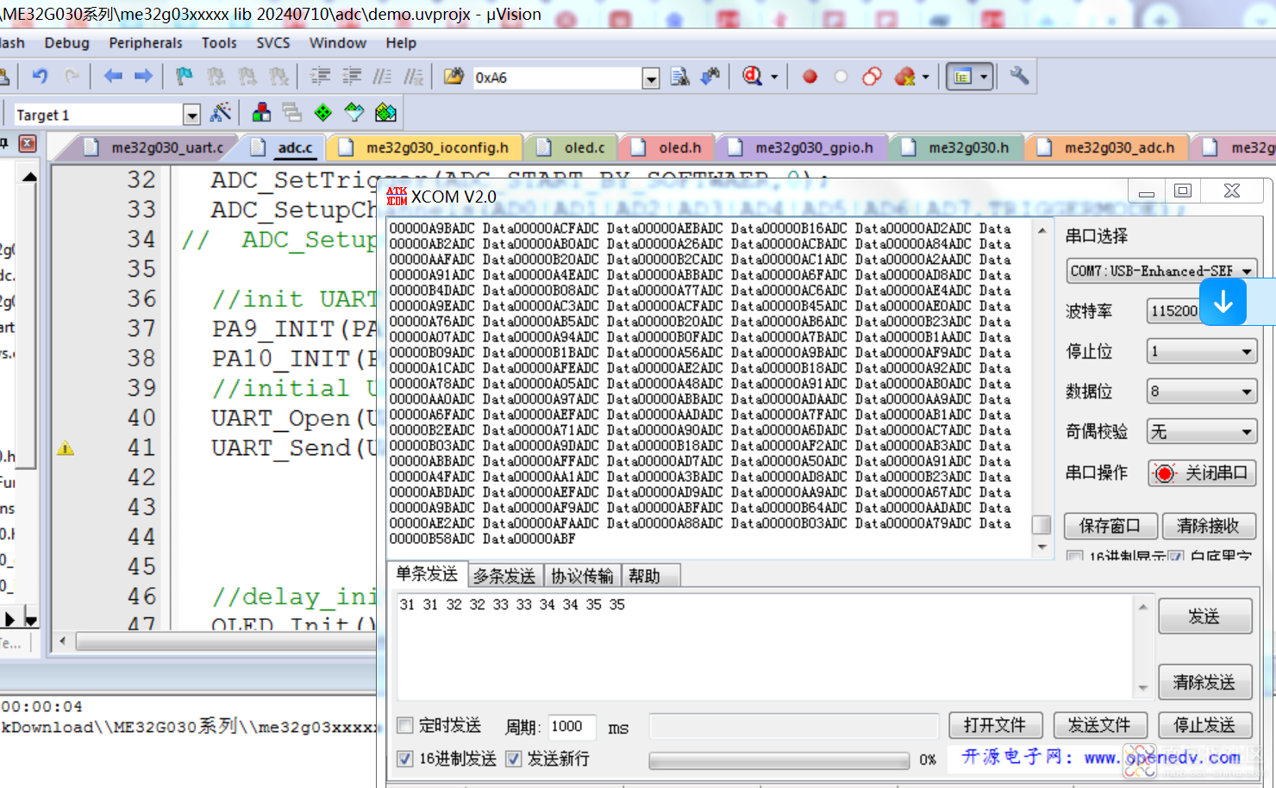This screenshot has height=788, width=1276.
Task: Toggle the 16进制发送 hex send checkbox
Action: point(404,759)
